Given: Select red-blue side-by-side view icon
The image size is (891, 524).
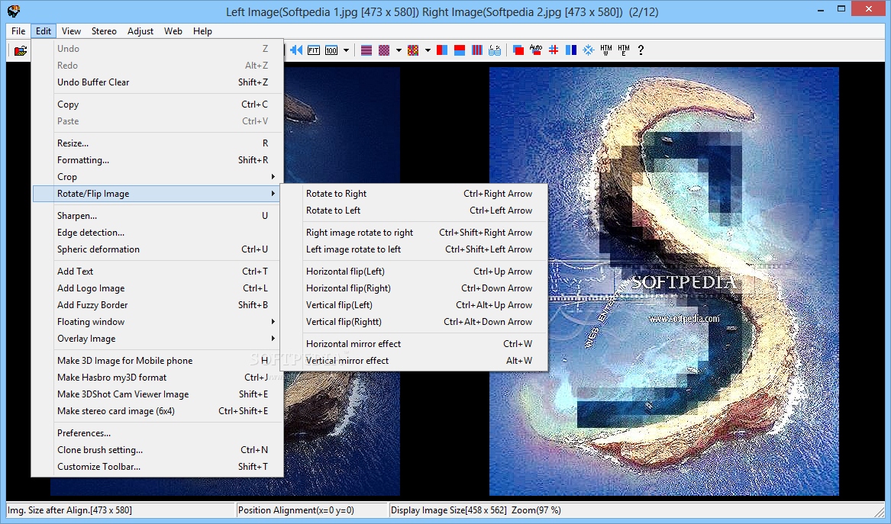Looking at the screenshot, I should (x=442, y=50).
